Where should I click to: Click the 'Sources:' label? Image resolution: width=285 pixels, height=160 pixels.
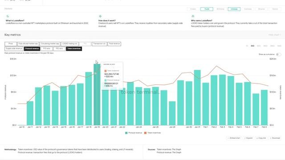tap(151, 149)
